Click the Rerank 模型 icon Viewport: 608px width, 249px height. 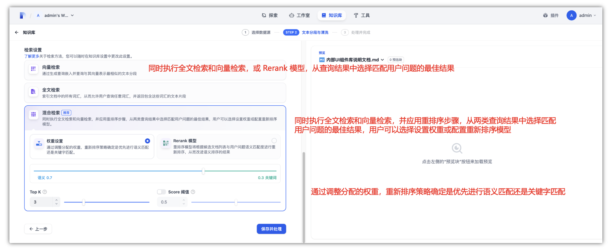pyautogui.click(x=166, y=143)
